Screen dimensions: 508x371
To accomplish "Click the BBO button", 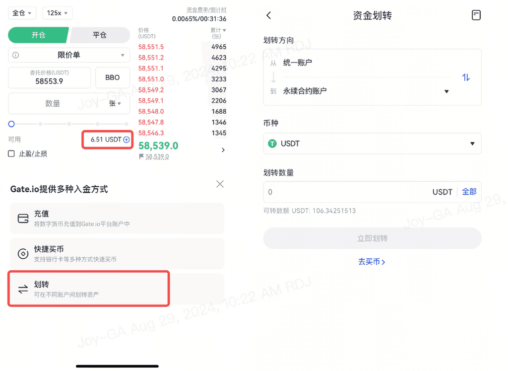I will coord(113,77).
